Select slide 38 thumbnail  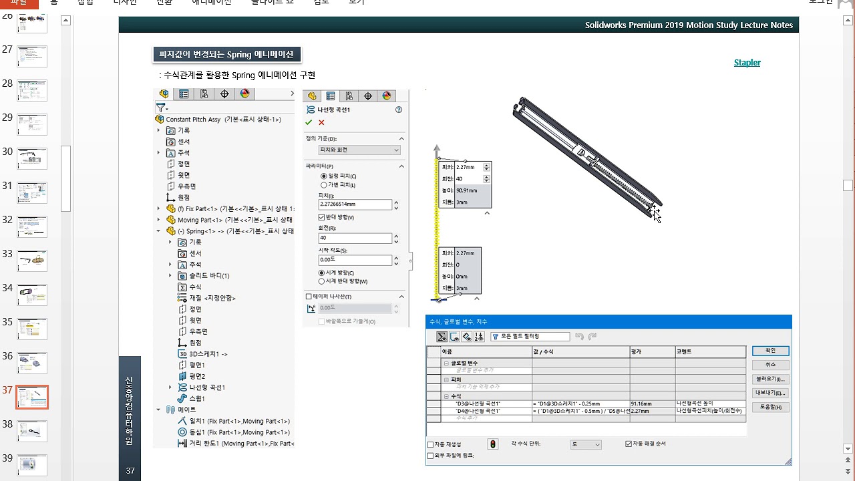pos(32,432)
